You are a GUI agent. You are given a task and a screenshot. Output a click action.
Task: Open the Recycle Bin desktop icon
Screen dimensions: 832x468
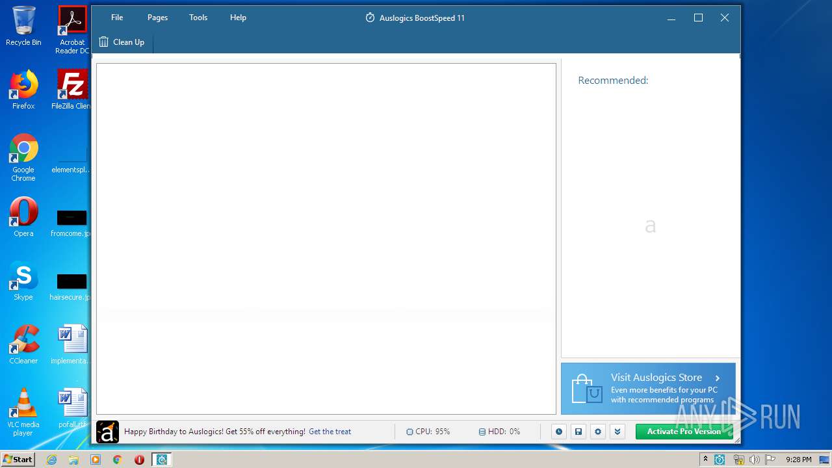click(23, 26)
